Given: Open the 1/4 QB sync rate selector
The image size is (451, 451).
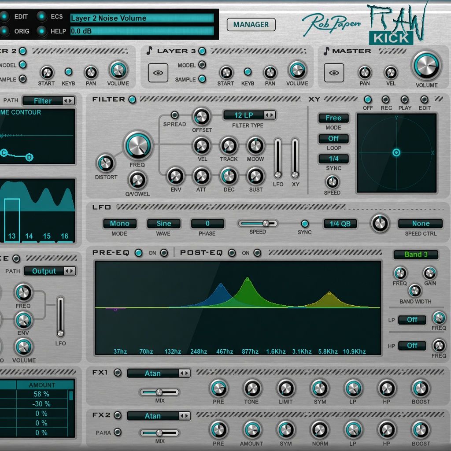Looking at the screenshot, I should (x=340, y=223).
